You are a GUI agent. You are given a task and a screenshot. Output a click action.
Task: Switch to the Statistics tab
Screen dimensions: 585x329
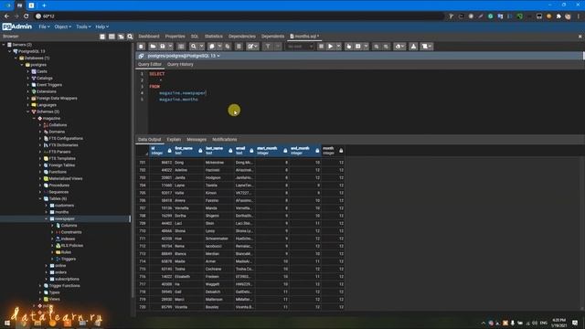click(213, 37)
